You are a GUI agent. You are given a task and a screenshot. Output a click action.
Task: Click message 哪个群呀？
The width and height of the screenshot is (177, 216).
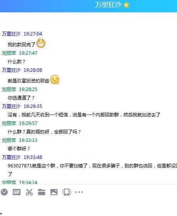[x=19, y=148]
